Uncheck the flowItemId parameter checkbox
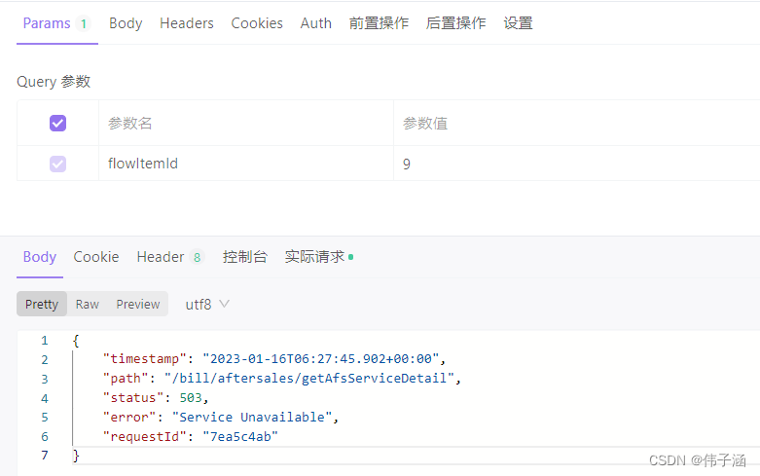The image size is (760, 476). [57, 164]
